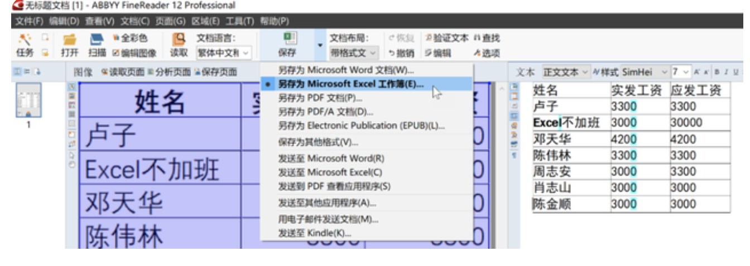Click top icon in image area tool strip
This screenshot has width=750, height=266.
tap(71, 87)
